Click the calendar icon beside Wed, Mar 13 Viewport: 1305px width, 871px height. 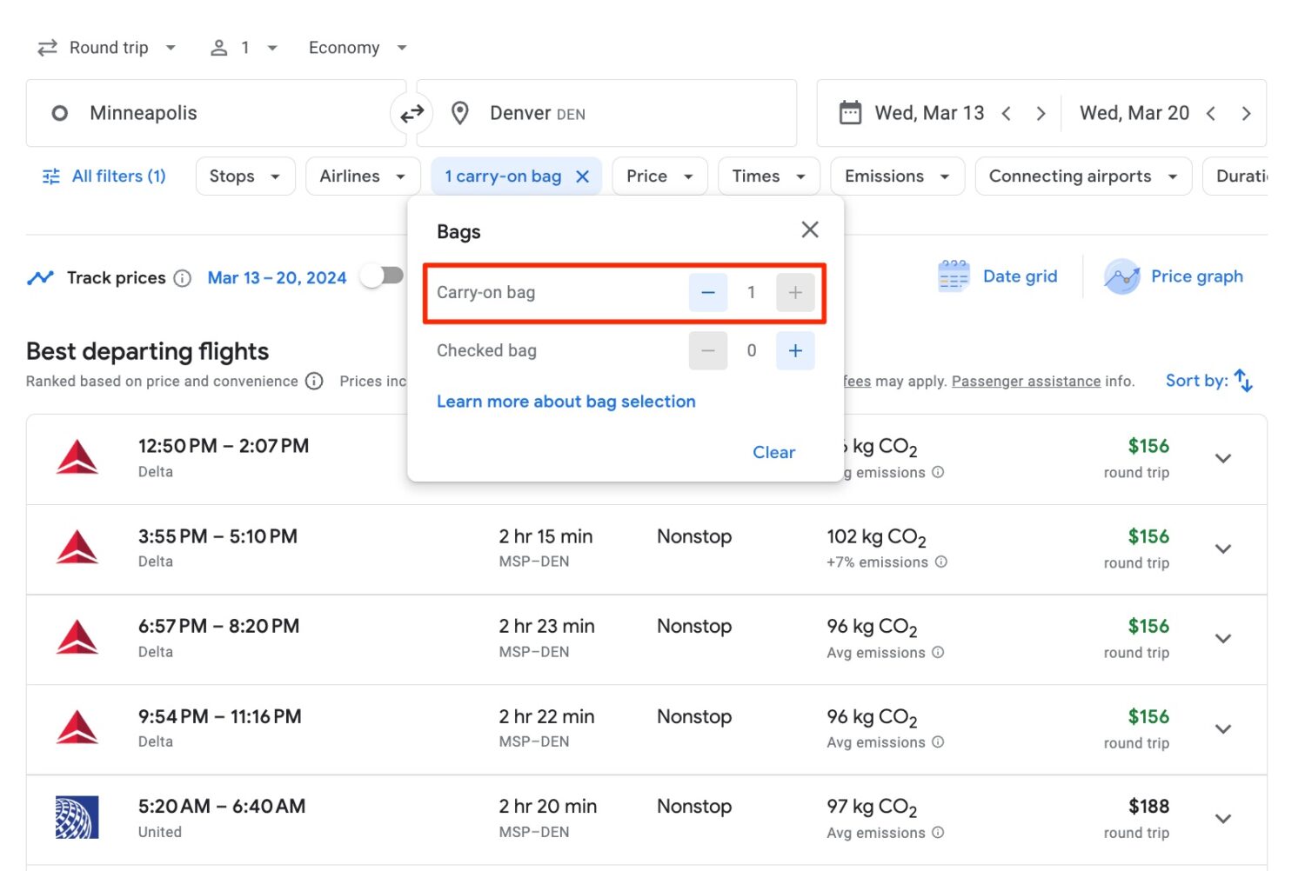tap(848, 112)
